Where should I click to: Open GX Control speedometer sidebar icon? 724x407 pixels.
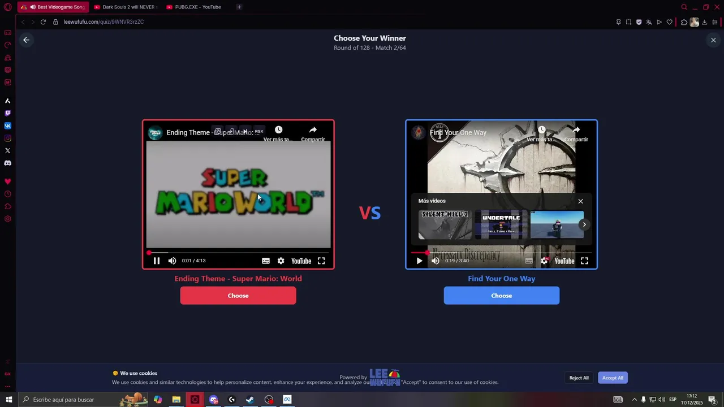(x=8, y=45)
